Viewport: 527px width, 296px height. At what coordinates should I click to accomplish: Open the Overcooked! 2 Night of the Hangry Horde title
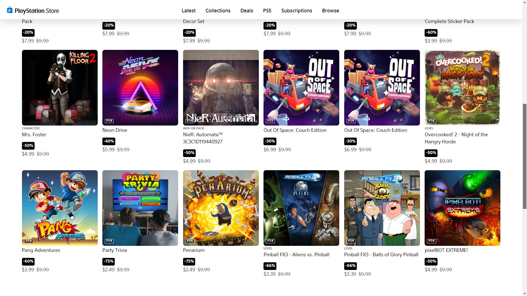456,138
